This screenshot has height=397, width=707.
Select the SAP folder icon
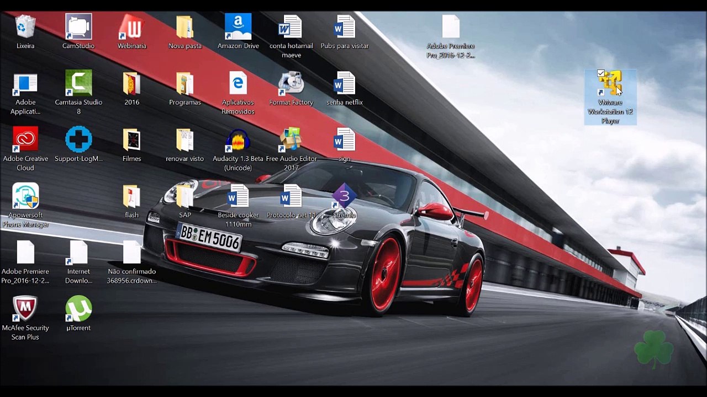pos(185,196)
